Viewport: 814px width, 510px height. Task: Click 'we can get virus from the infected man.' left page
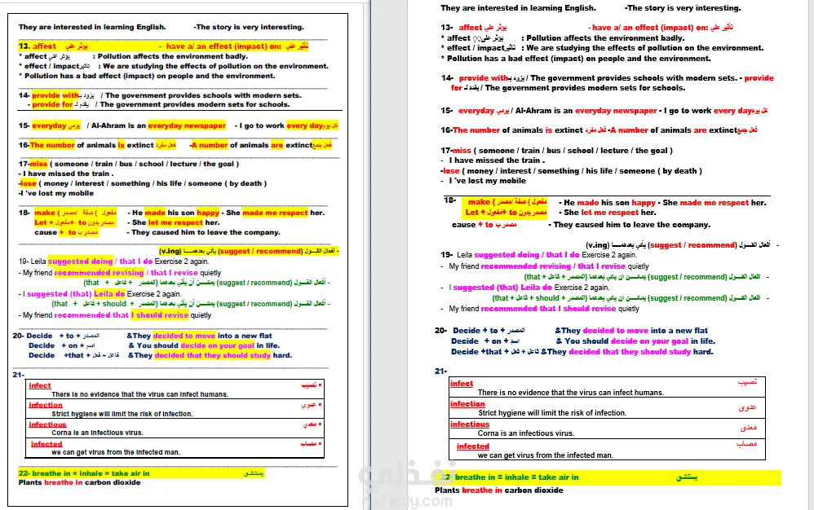[116, 452]
